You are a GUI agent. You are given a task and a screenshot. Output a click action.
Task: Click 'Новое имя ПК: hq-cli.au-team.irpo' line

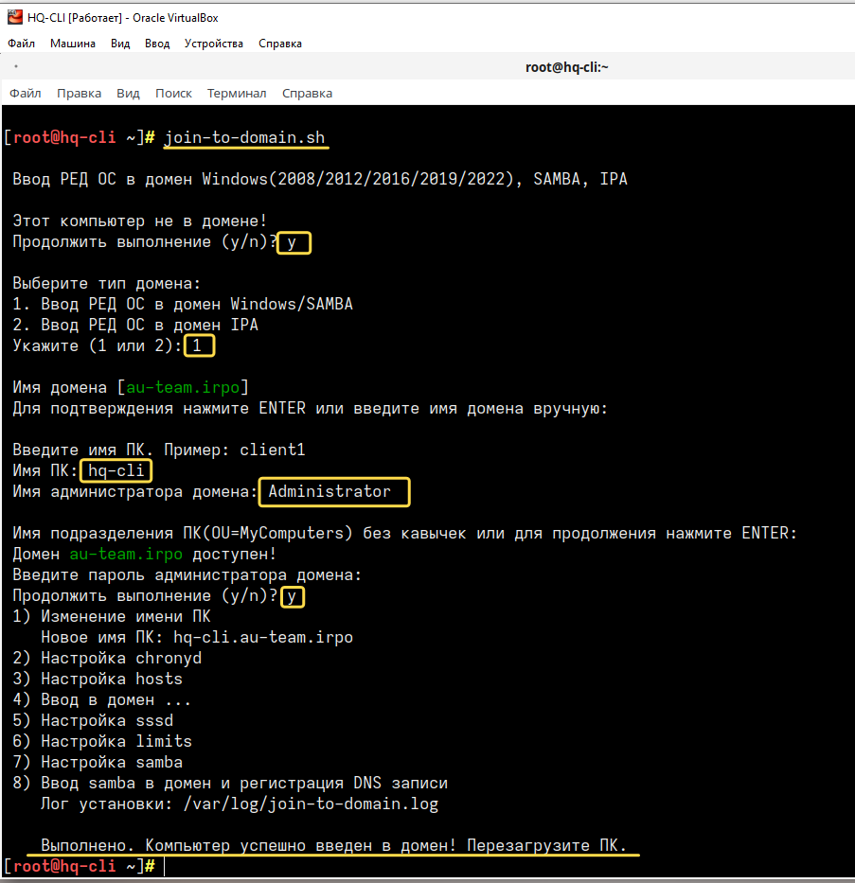point(197,638)
